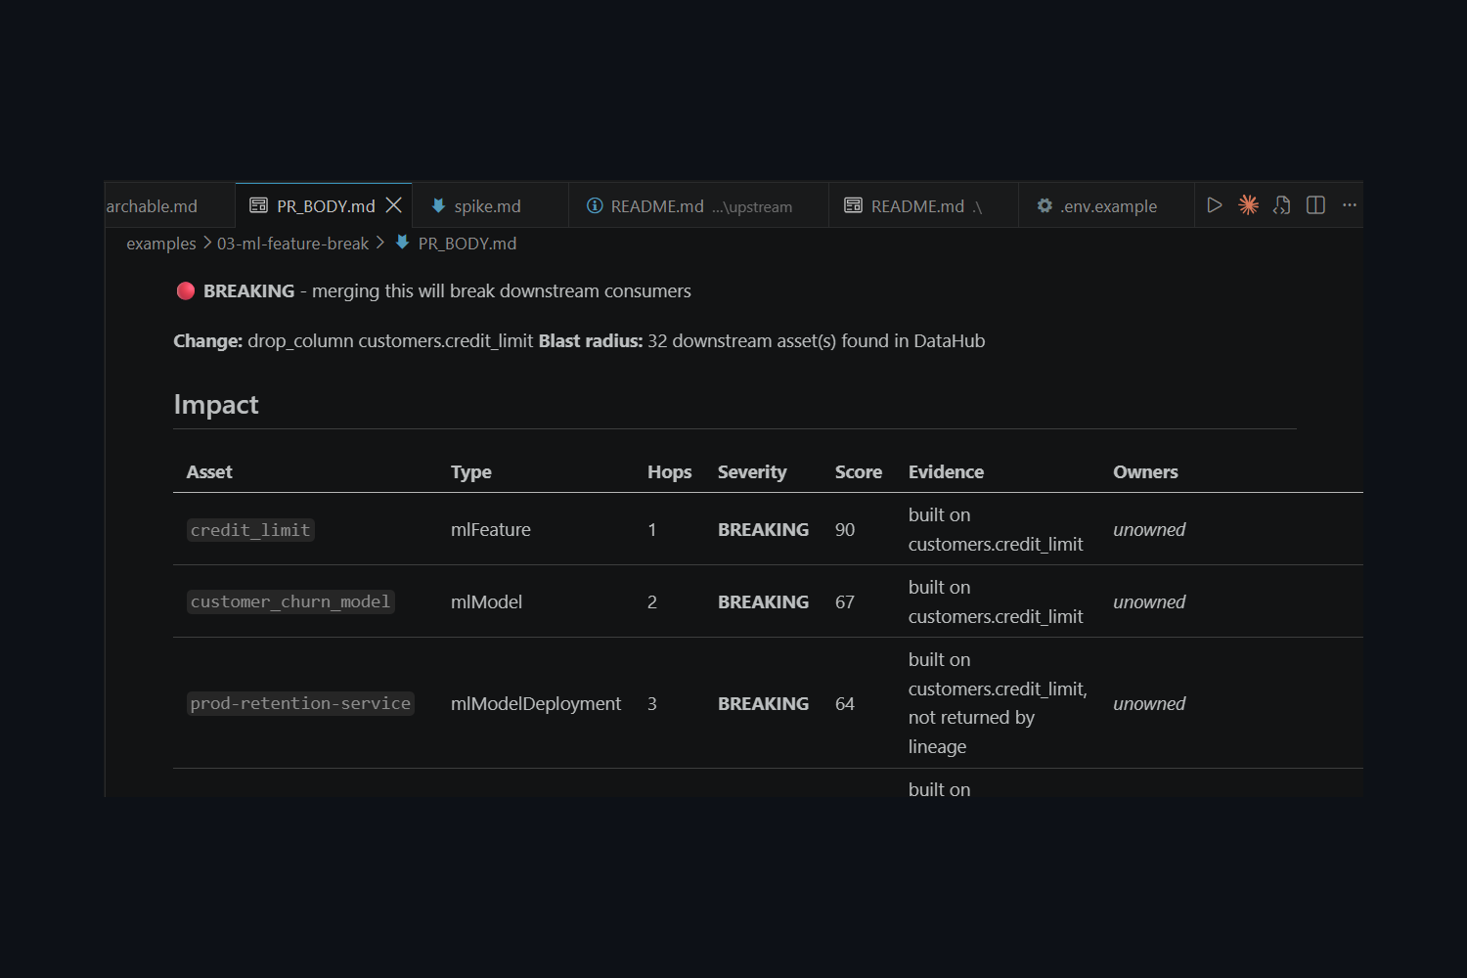The width and height of the screenshot is (1467, 978).
Task: Click the preview icon on second README.md tab
Action: pyautogui.click(x=853, y=205)
